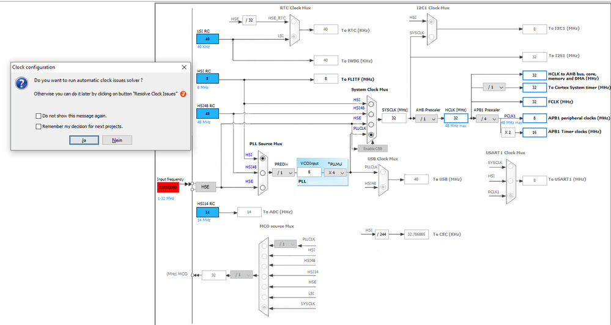Click the SYSCLK (MHz) value field
The width and height of the screenshot is (611, 325).
click(x=394, y=118)
